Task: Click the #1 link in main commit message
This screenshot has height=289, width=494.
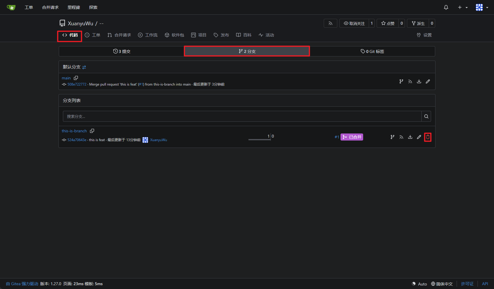Action: [x=141, y=84]
